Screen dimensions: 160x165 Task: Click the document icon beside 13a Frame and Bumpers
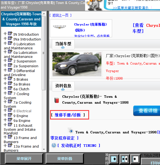pyautogui.click(x=10, y=145)
